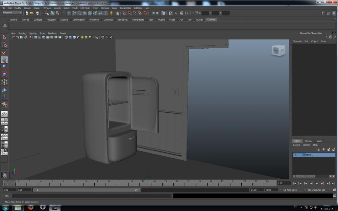The image size is (338, 211).
Task: Activate the Lasso Select tool
Action: [x=4, y=45]
